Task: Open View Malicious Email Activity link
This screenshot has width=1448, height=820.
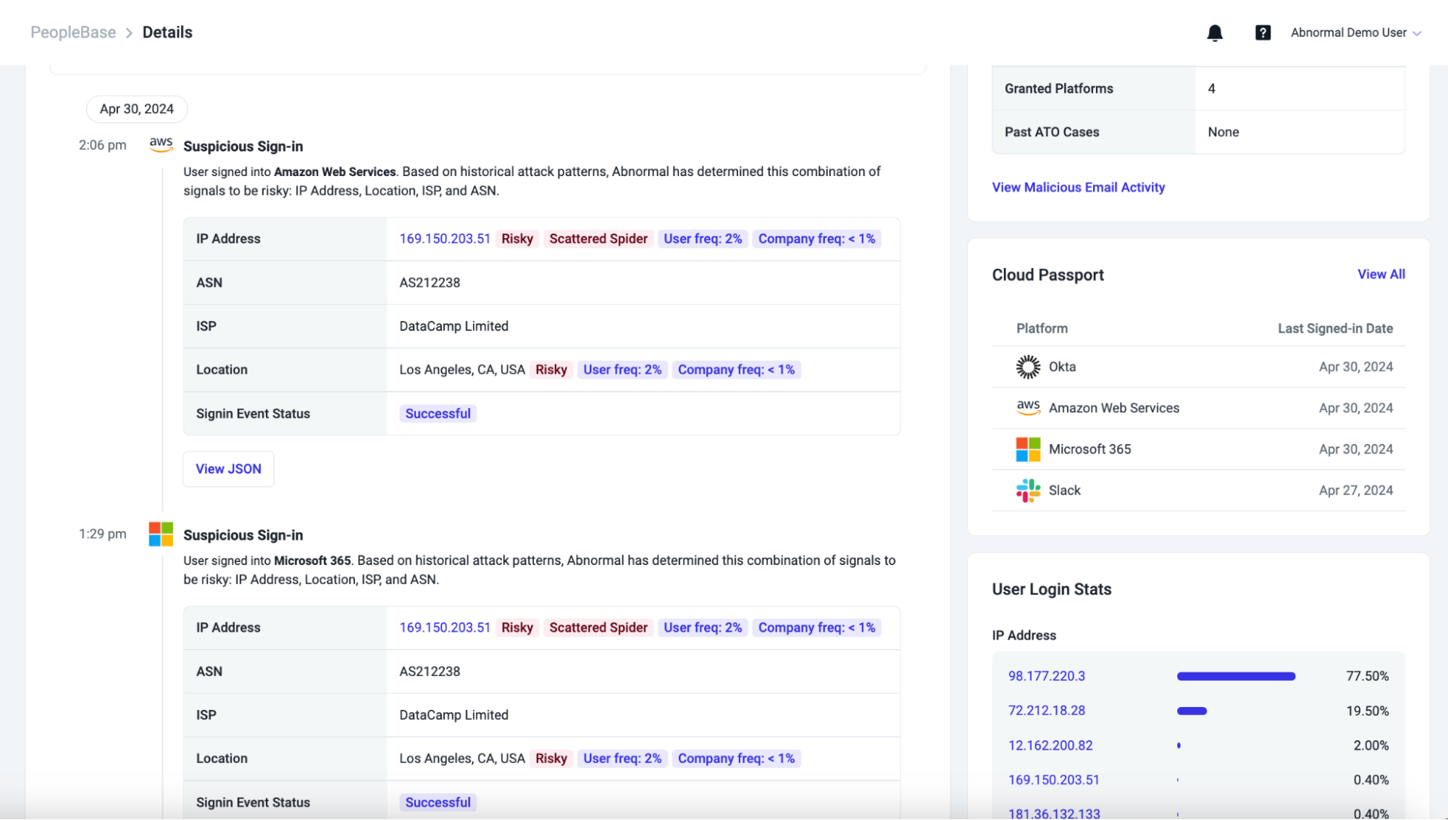Action: tap(1078, 188)
